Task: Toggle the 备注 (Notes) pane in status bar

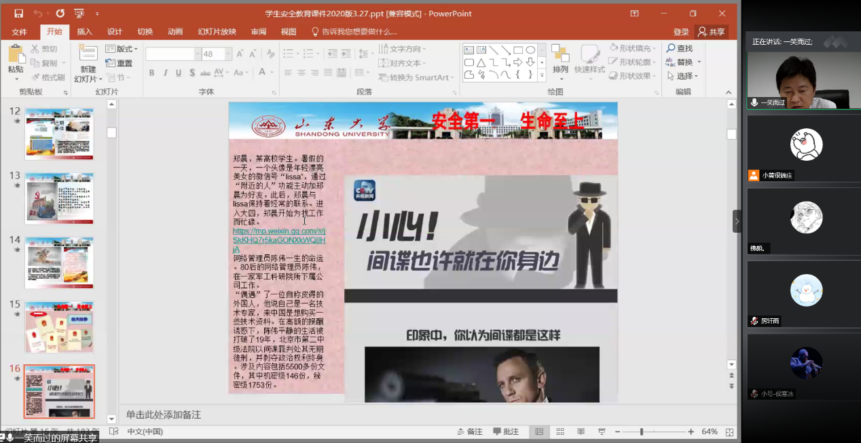Action: coord(469,431)
